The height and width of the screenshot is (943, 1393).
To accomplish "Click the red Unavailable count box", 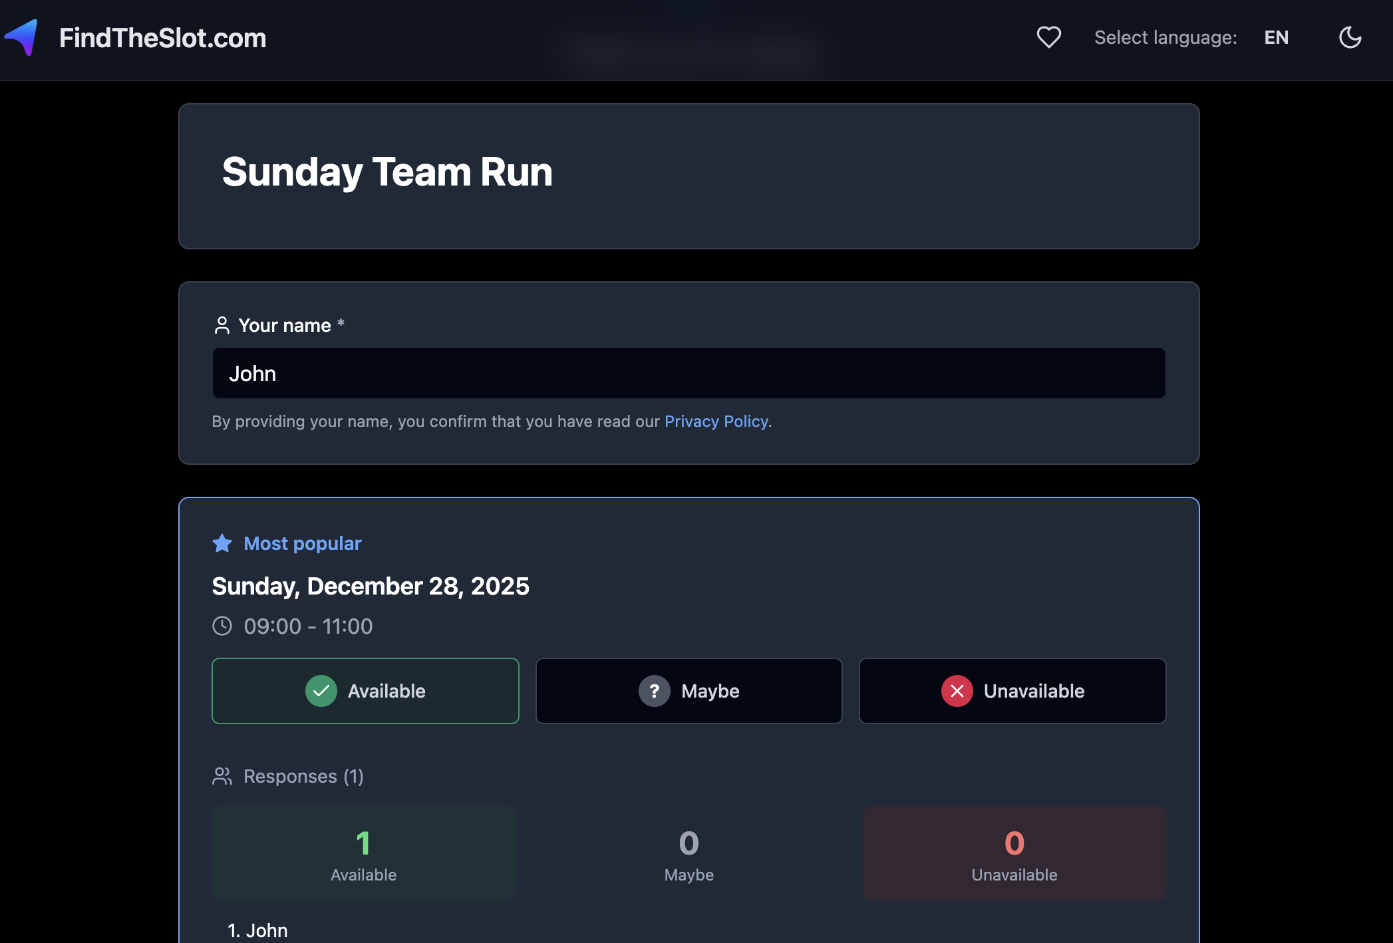I will click(x=1014, y=853).
